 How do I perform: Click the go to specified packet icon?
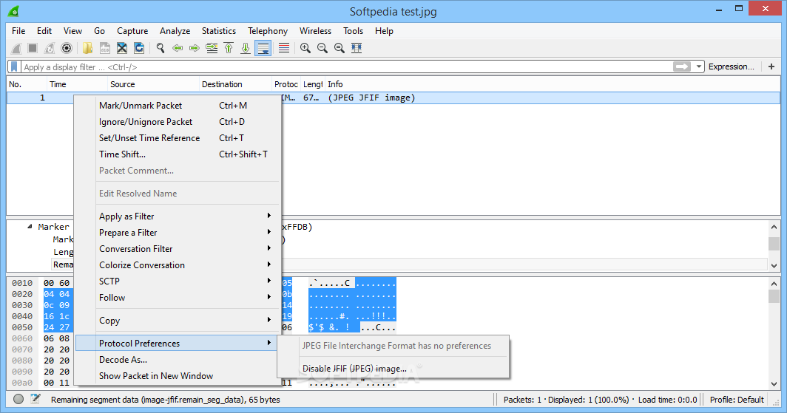point(212,48)
